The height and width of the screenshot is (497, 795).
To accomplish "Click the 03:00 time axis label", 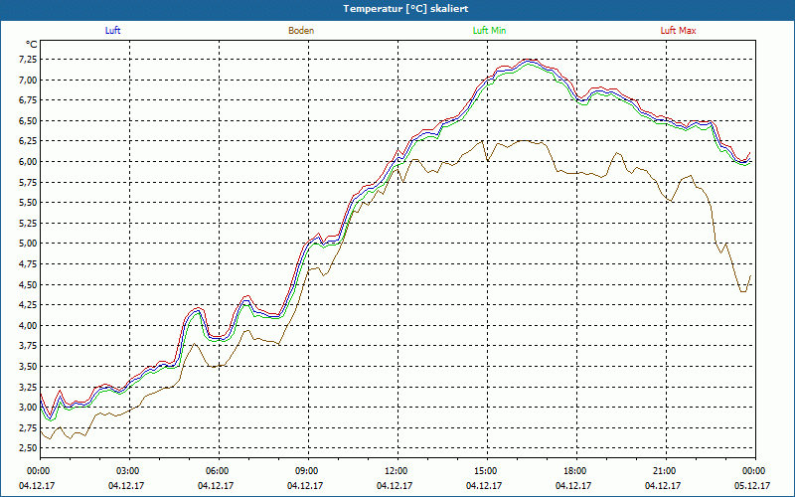I will point(129,471).
